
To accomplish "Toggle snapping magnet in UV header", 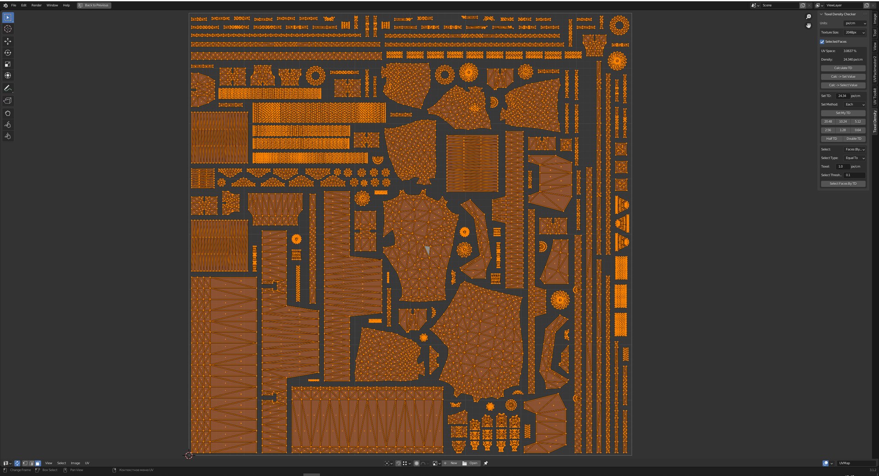I will point(398,463).
